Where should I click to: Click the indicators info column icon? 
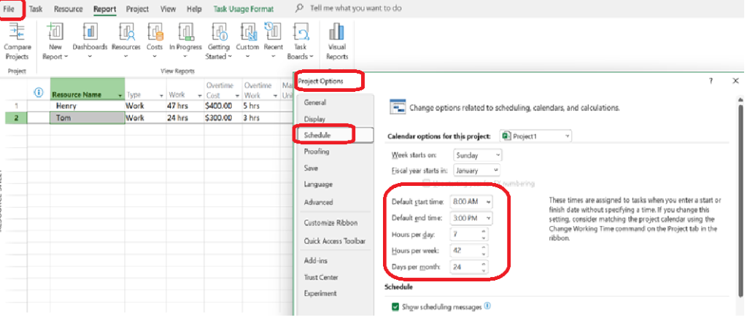39,93
